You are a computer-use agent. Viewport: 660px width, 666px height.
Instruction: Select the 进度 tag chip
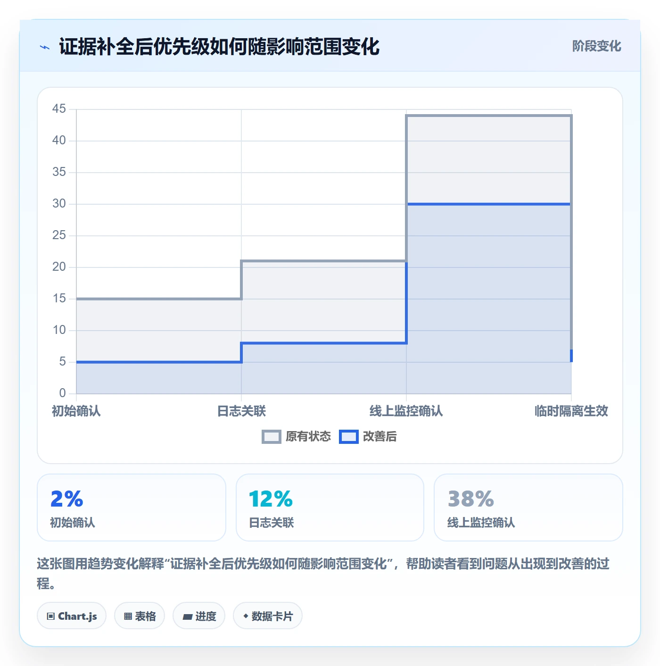click(x=199, y=616)
